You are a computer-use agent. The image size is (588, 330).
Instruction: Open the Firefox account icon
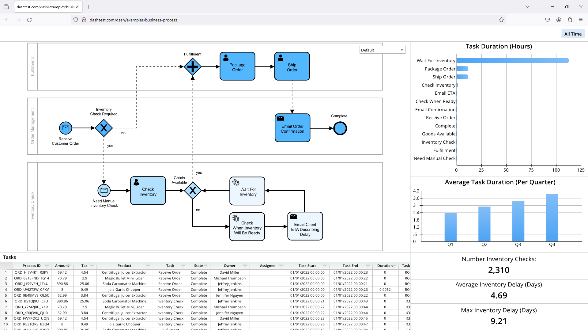point(559,20)
